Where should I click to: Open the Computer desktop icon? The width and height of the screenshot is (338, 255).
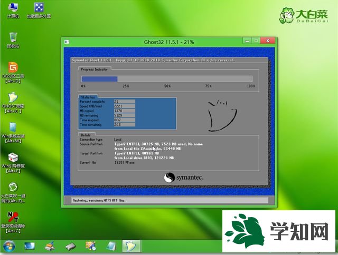(13, 9)
